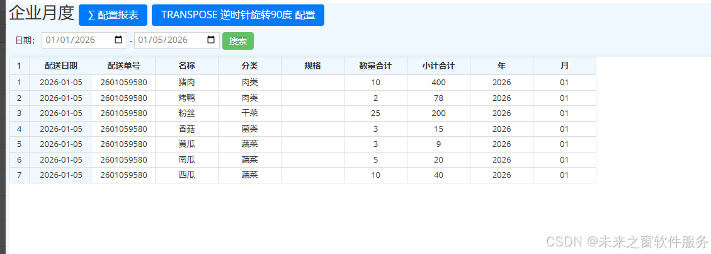Click the 小计合计 column header
This screenshot has height=254, width=711.
(439, 66)
